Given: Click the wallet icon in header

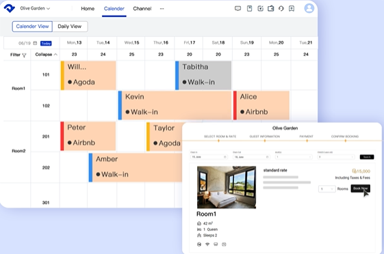Looking at the screenshot, I should [270, 9].
